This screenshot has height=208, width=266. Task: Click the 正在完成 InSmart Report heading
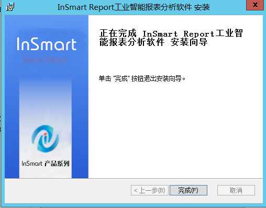(x=171, y=33)
